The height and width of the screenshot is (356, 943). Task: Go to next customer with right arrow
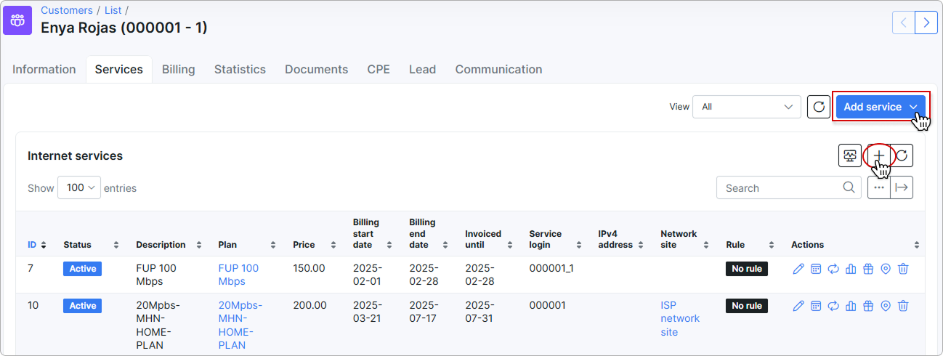point(926,23)
